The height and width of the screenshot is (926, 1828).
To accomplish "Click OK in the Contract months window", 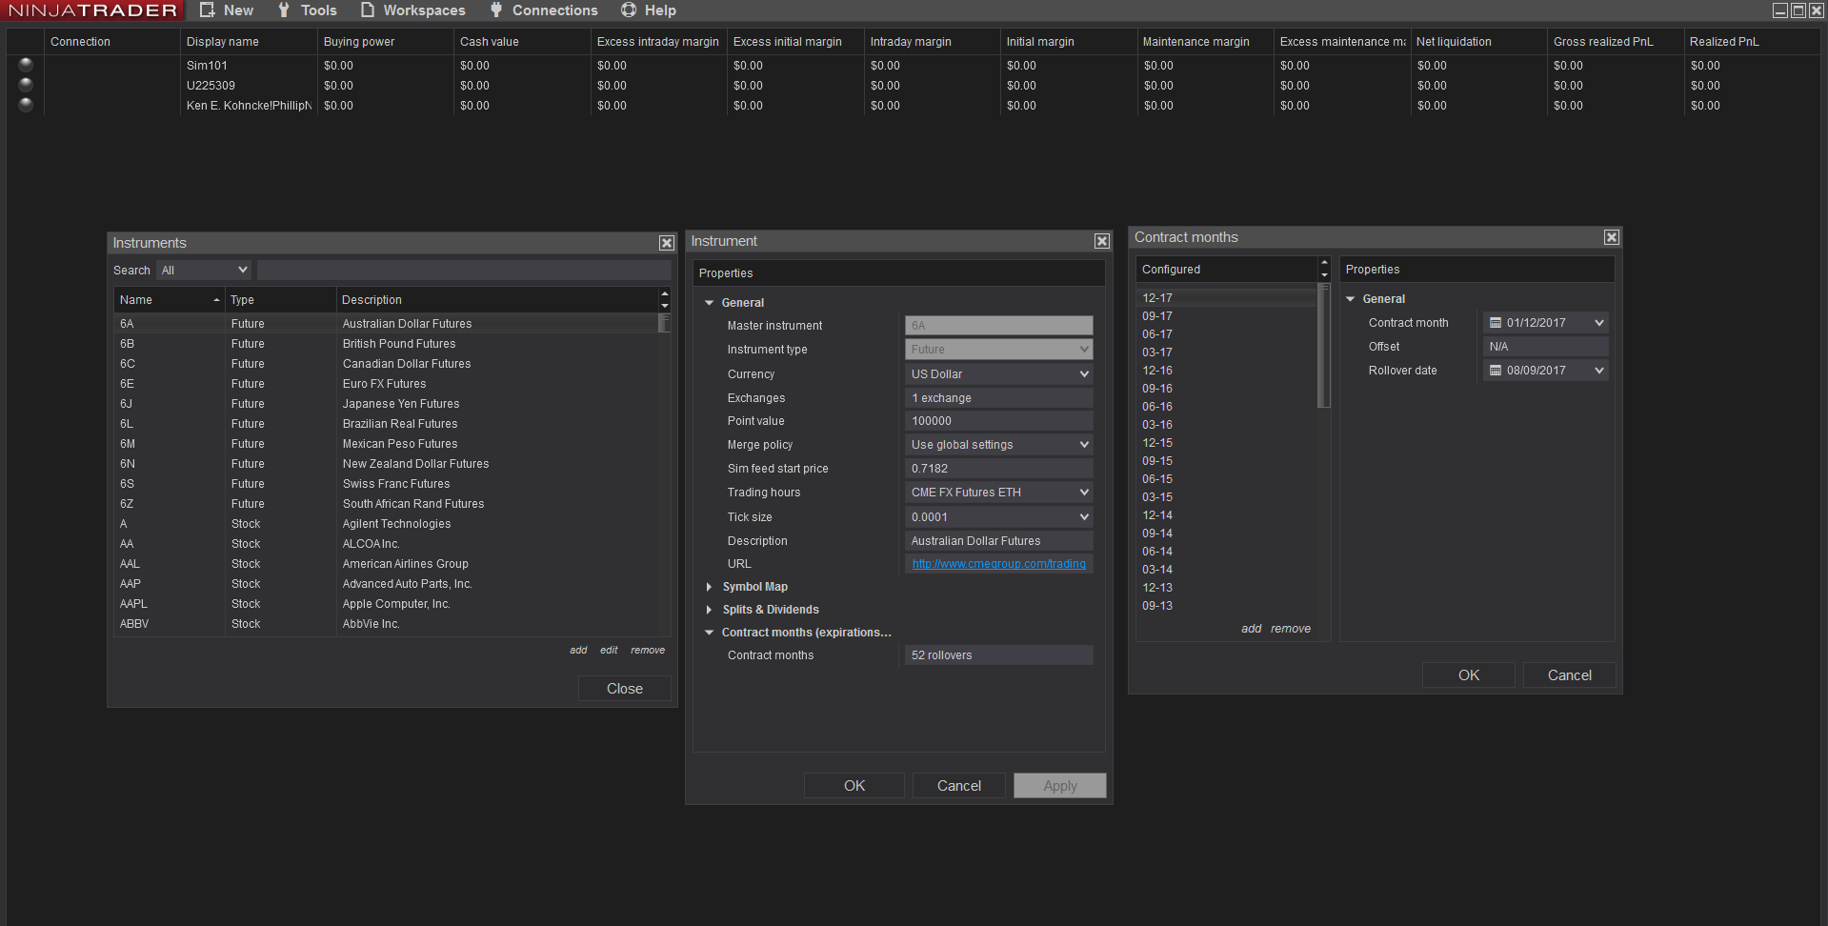I will pyautogui.click(x=1469, y=675).
